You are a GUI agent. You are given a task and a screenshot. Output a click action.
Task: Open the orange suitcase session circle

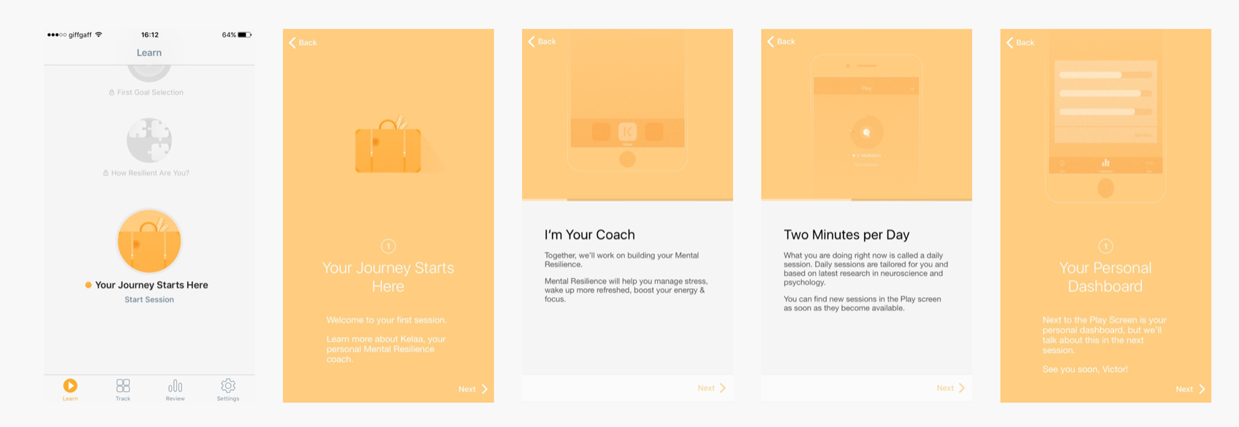(x=149, y=241)
